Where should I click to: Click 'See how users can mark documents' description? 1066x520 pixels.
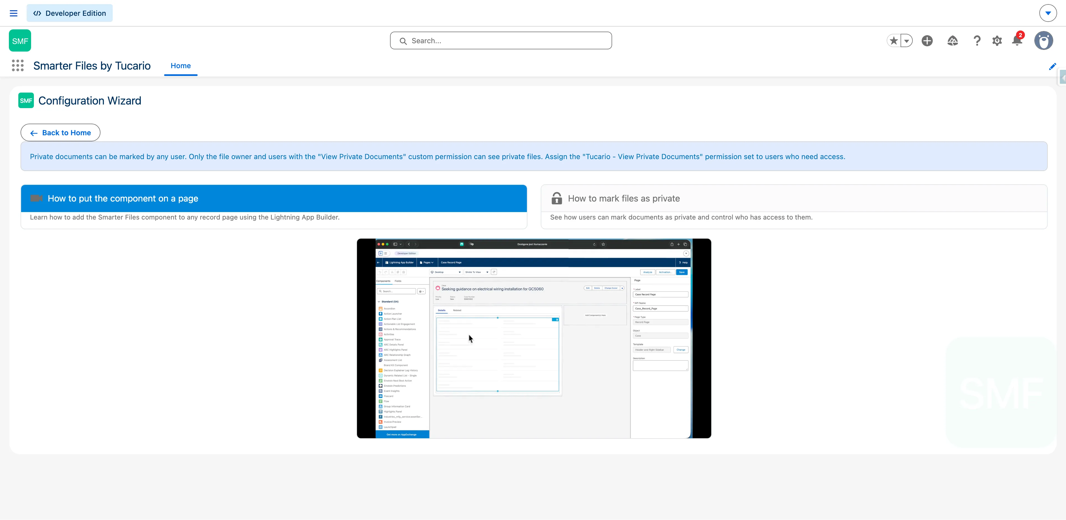(681, 217)
